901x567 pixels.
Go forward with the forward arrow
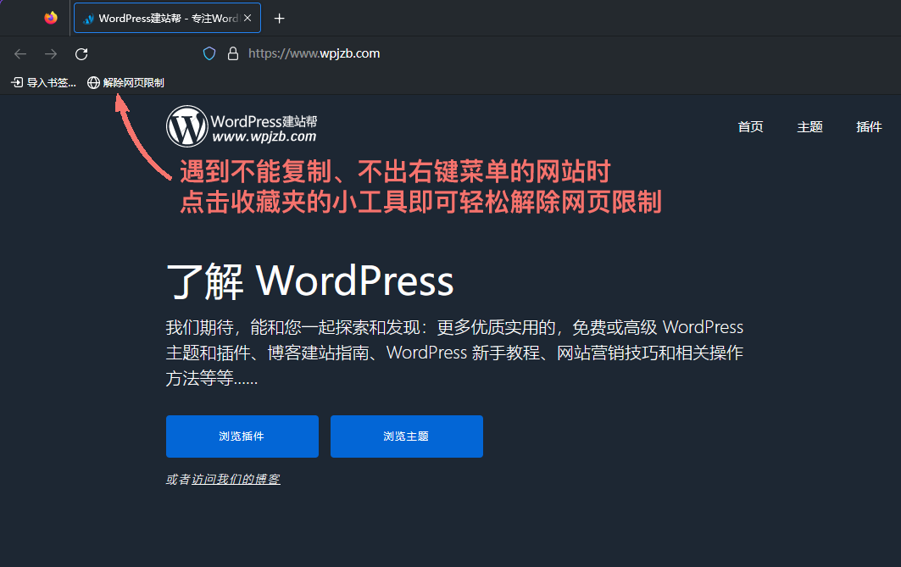(x=51, y=54)
